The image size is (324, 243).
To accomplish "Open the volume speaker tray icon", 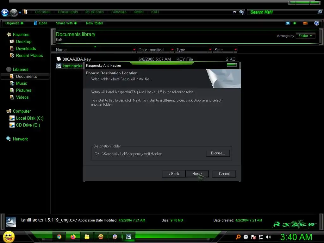I will click(269, 237).
